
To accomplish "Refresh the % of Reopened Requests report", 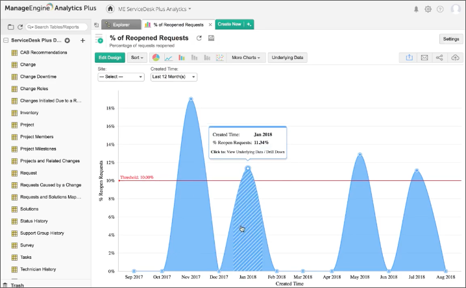I will (199, 38).
